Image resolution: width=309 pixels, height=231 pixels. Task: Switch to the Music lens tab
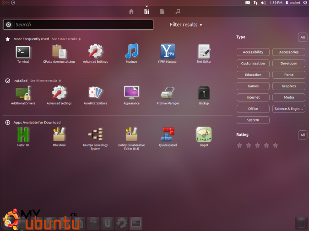[177, 11]
